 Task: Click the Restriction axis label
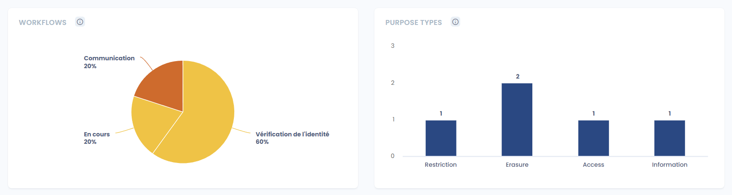tap(441, 165)
